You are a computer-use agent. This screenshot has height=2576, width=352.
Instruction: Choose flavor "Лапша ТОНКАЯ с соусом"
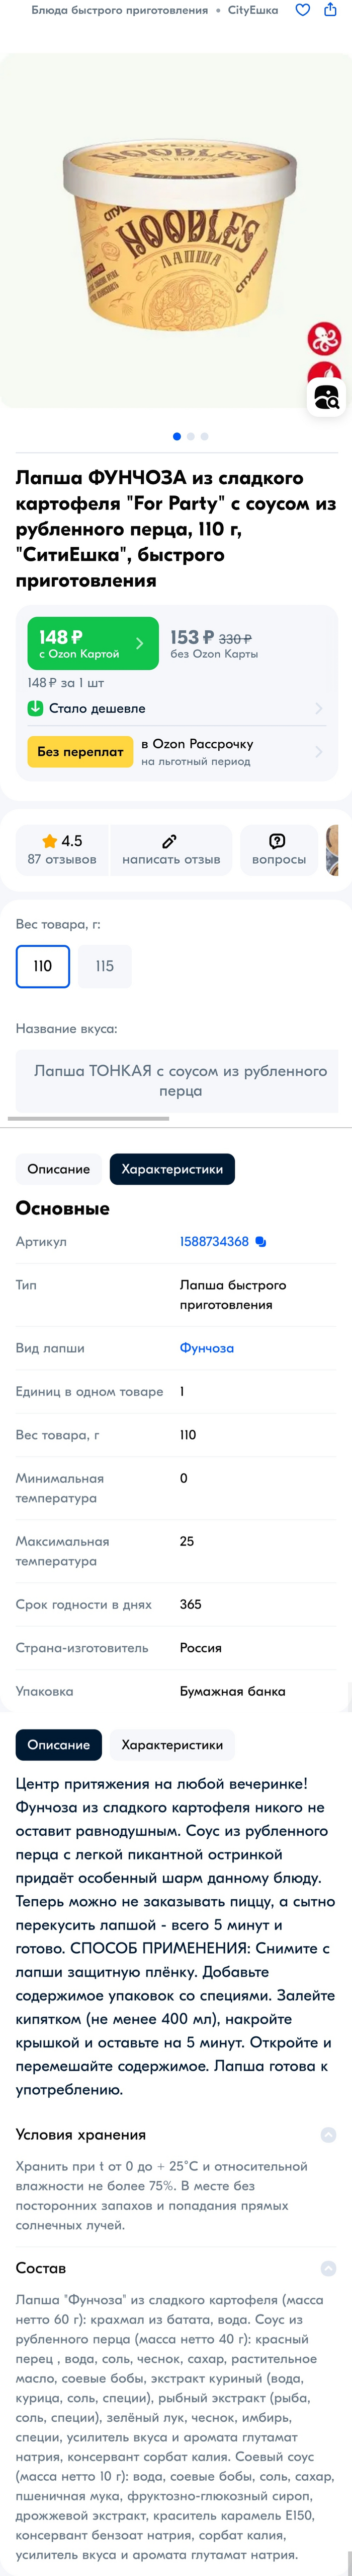(x=180, y=1080)
